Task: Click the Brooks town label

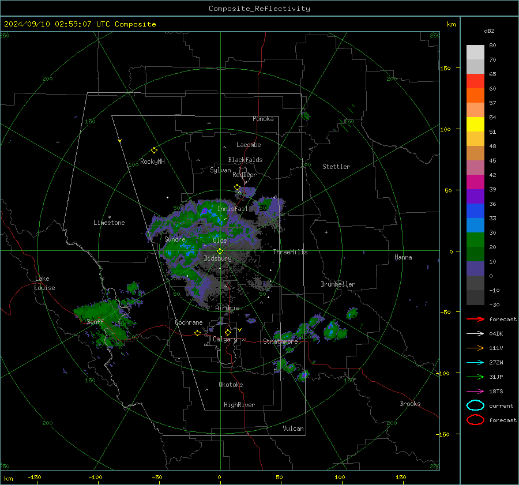Action: click(410, 404)
